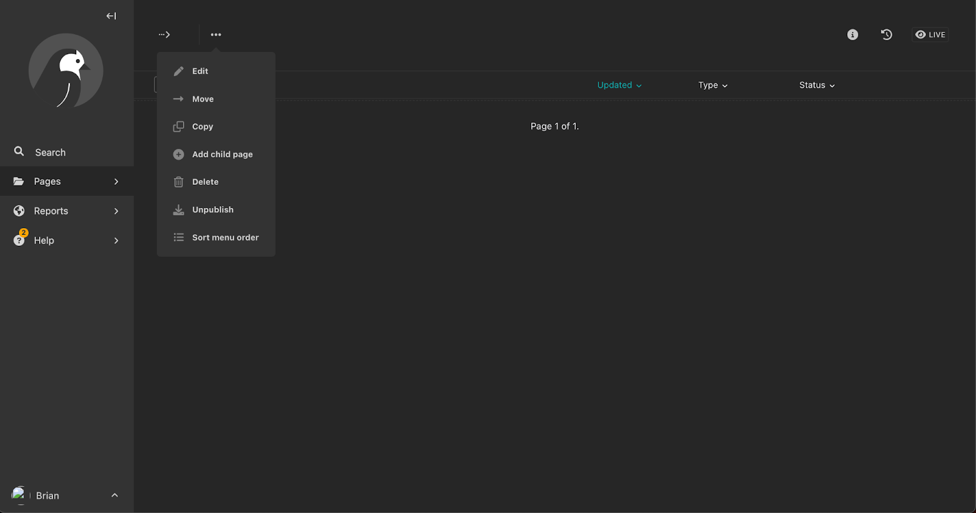Click the Wagtail bird logo
Screen dimensions: 976x513
point(66,71)
